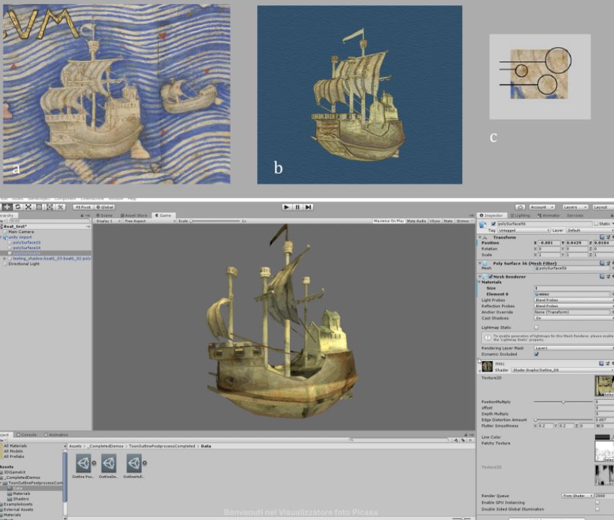Open Reflection Probes dropdown

point(574,306)
